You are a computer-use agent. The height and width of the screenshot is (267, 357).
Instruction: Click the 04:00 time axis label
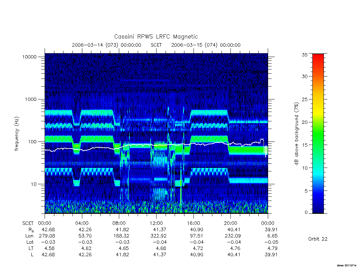click(x=82, y=223)
